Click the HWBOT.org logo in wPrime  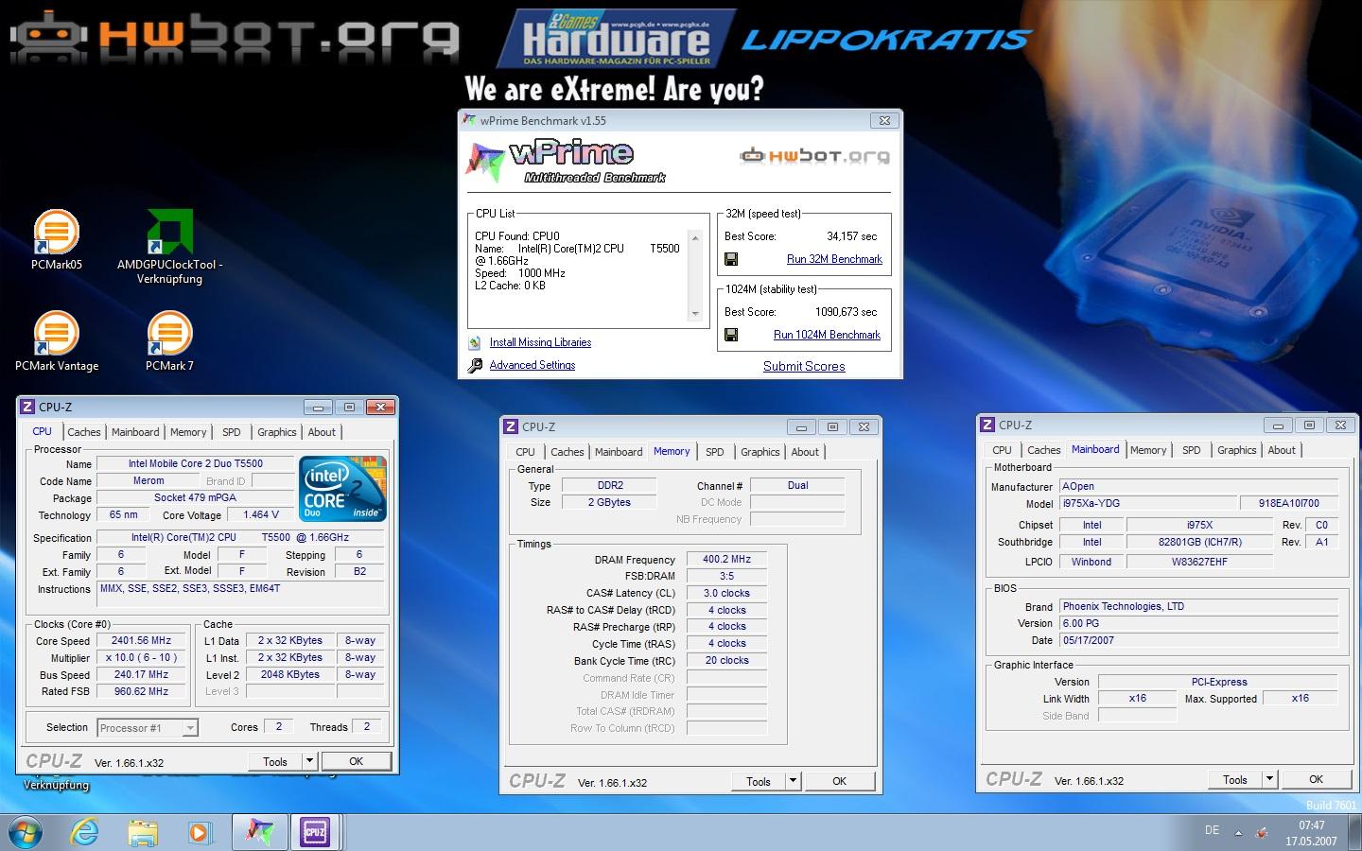(814, 155)
